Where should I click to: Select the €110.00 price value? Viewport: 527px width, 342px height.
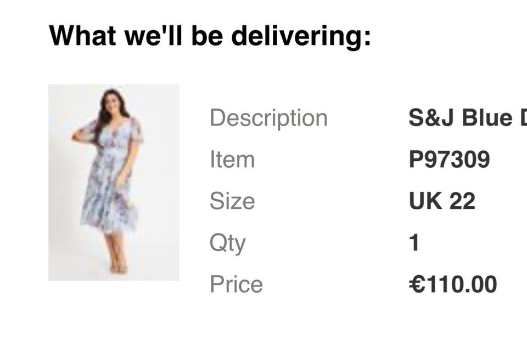click(x=453, y=284)
